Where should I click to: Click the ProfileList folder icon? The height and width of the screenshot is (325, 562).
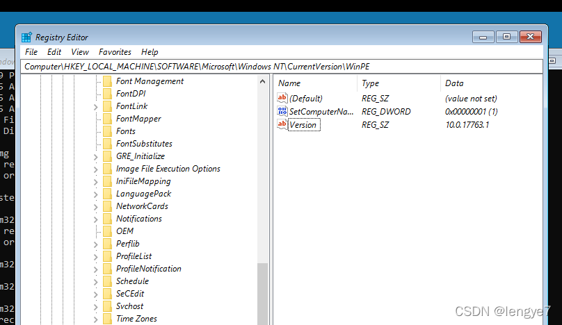coord(107,256)
